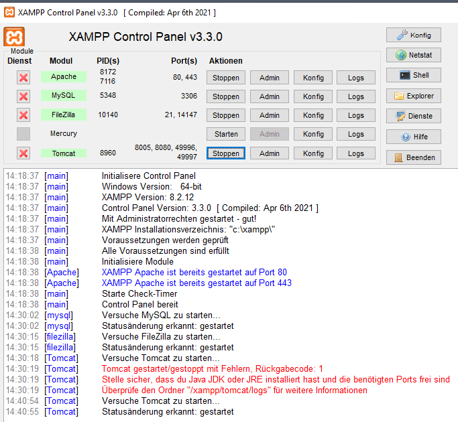458x422 pixels.
Task: Click the FileZilla module label
Action: (x=64, y=115)
